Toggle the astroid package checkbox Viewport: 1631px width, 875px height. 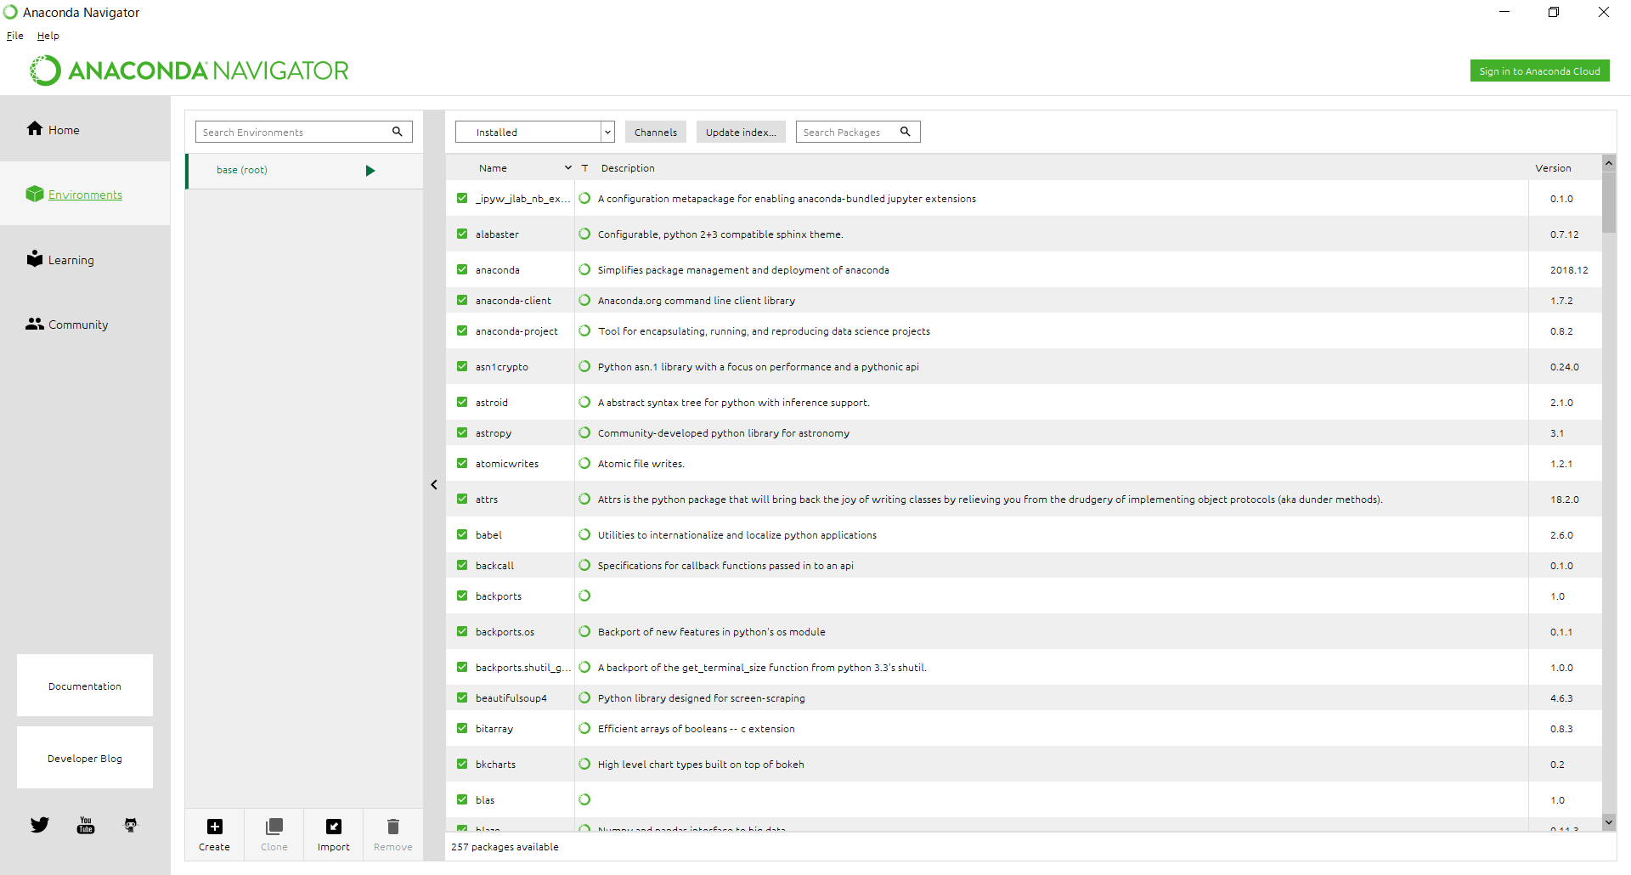tap(462, 402)
